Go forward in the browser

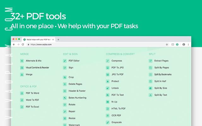pos(18,44)
